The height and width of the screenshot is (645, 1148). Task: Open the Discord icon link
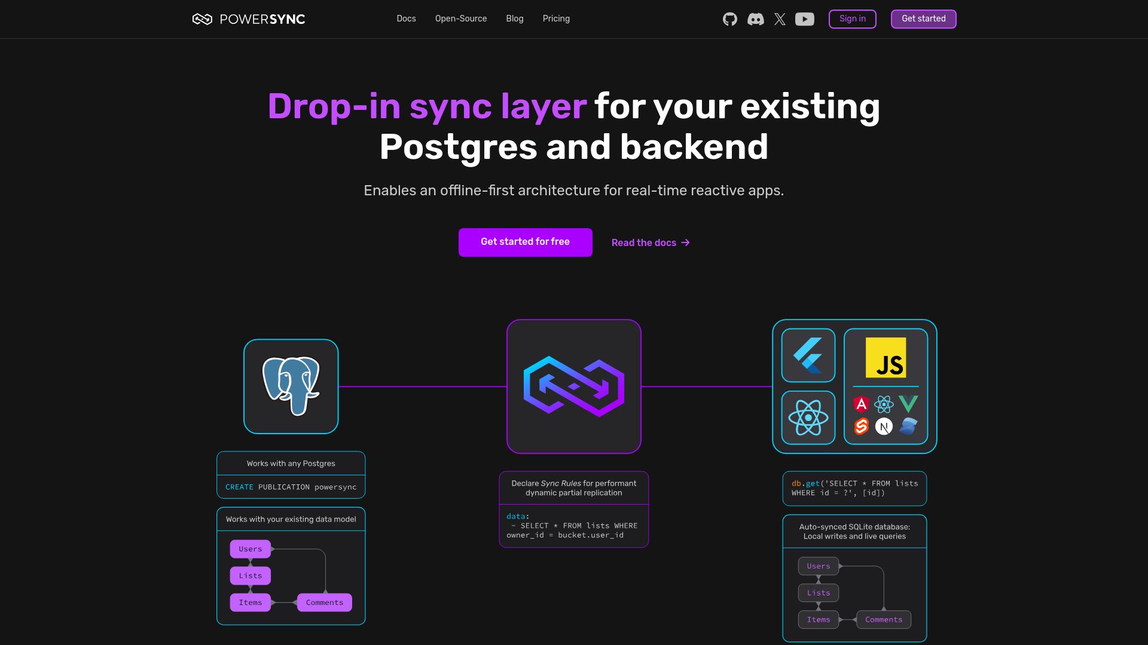point(755,19)
